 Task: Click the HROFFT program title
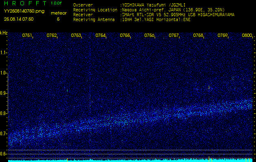26,3
